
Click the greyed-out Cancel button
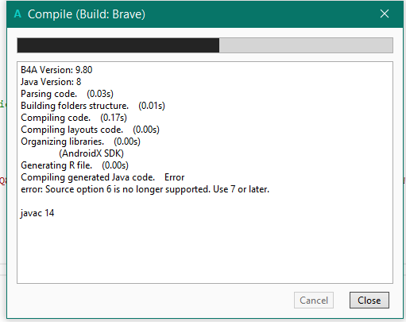coord(314,301)
